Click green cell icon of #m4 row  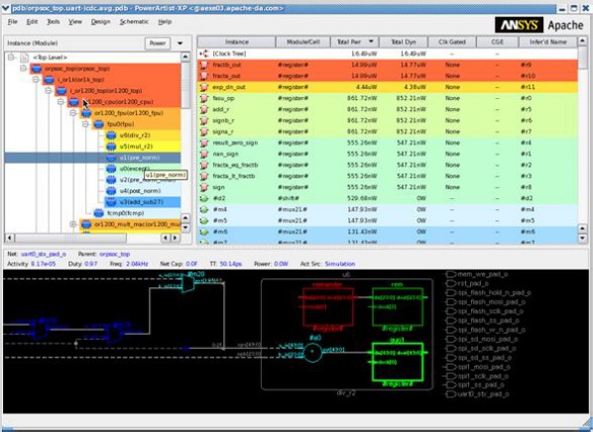click(204, 209)
